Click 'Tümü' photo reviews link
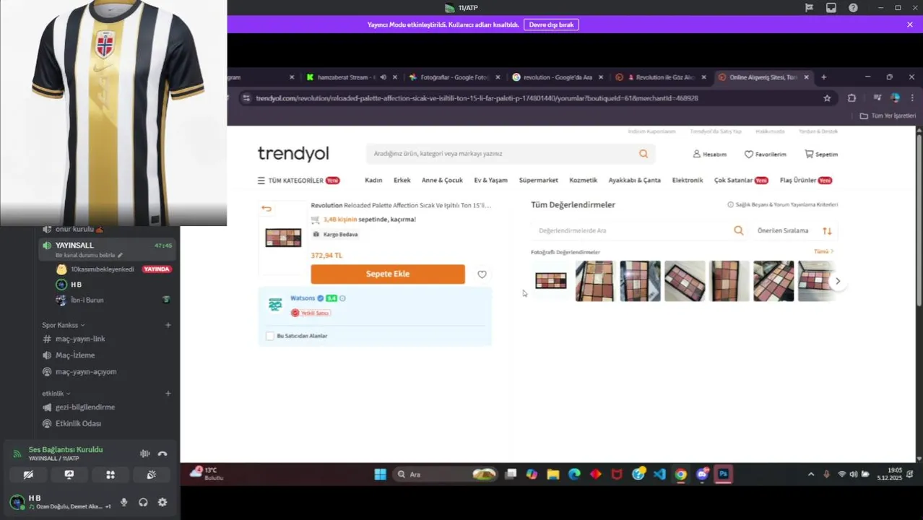The height and width of the screenshot is (520, 923). [x=823, y=251]
